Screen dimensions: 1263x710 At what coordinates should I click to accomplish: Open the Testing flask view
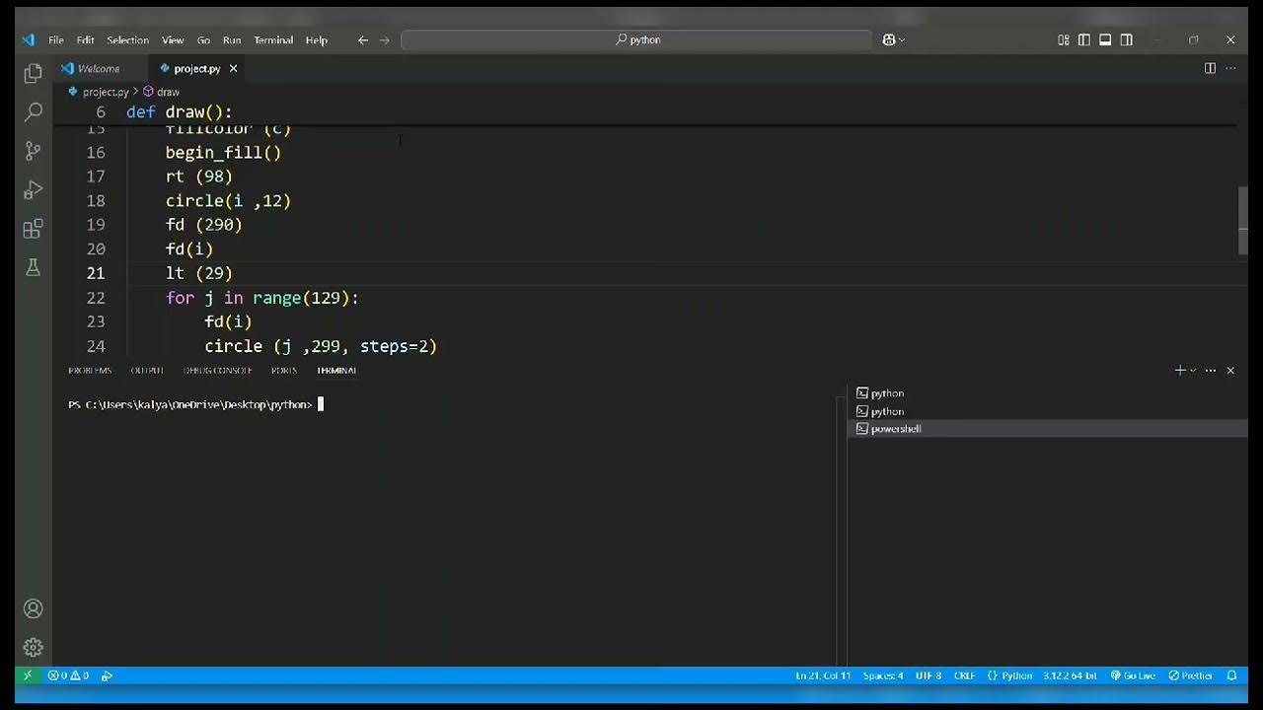coord(33,267)
